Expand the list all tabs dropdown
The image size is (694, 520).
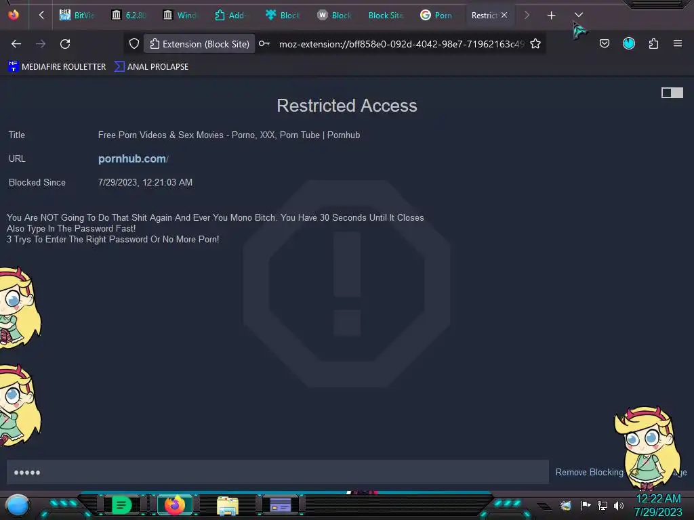coord(579,15)
